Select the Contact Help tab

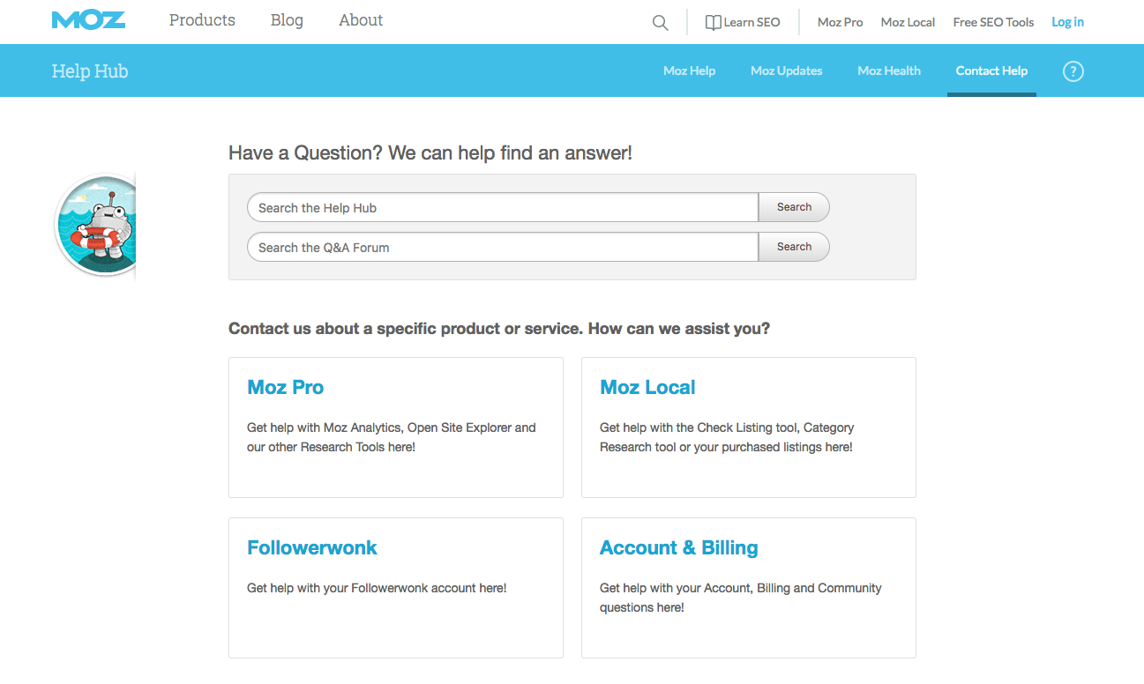(991, 71)
